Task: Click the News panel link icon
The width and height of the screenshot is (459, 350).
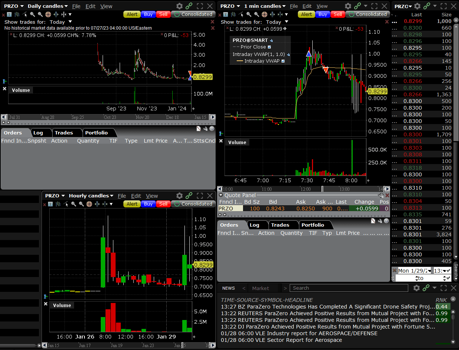Action: [426, 288]
